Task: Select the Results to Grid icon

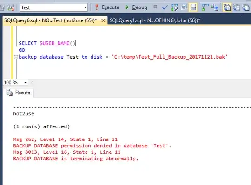Action: 237,7
